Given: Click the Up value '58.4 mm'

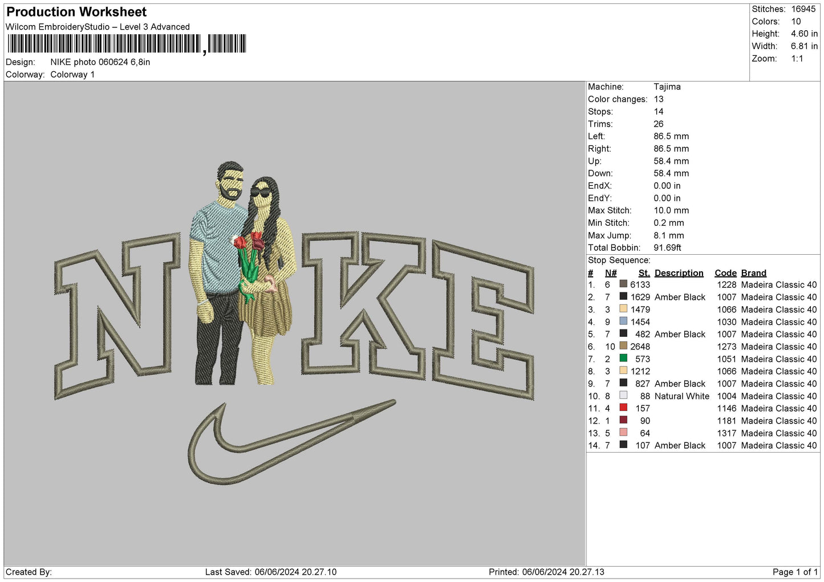Looking at the screenshot, I should click(x=671, y=161).
